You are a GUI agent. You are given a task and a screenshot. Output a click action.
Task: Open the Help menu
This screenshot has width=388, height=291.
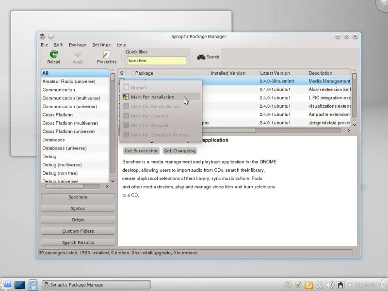coord(121,45)
